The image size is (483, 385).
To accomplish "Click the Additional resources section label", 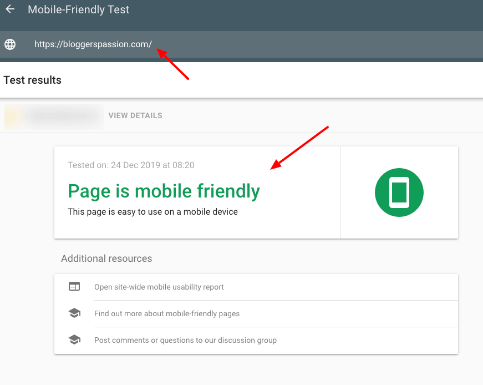I will [x=106, y=259].
